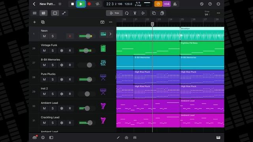Click the playhead marker on ruler
The image size is (253, 142).
click(x=152, y=24)
